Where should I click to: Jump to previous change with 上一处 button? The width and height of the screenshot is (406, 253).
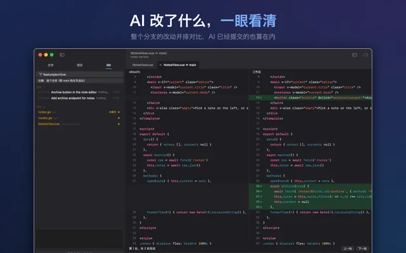(x=348, y=249)
